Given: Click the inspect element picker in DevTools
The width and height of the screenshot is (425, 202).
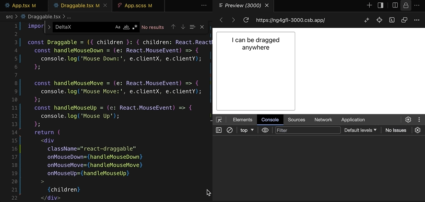Looking at the screenshot, I should tap(219, 120).
